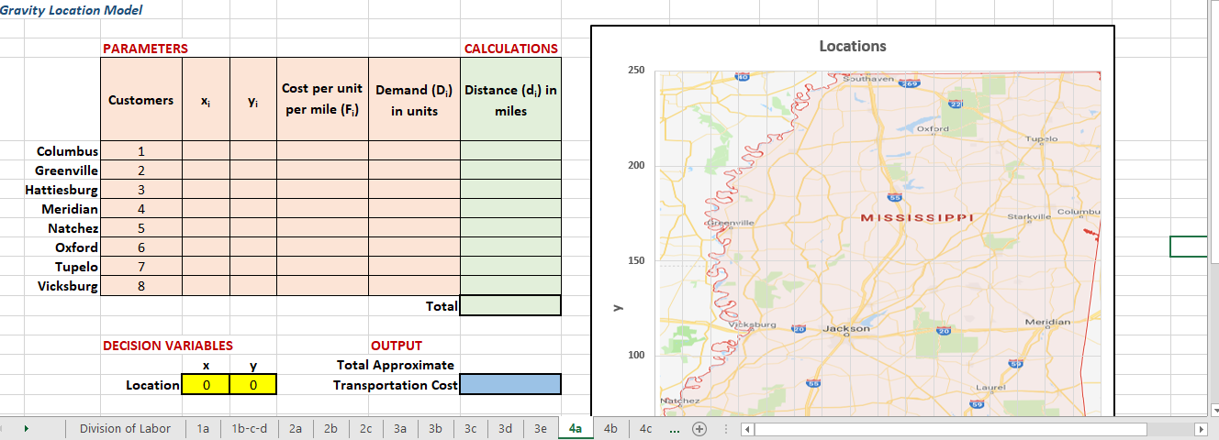The width and height of the screenshot is (1219, 440).
Task: Select the Cost per unit per mile header
Action: coord(322,100)
